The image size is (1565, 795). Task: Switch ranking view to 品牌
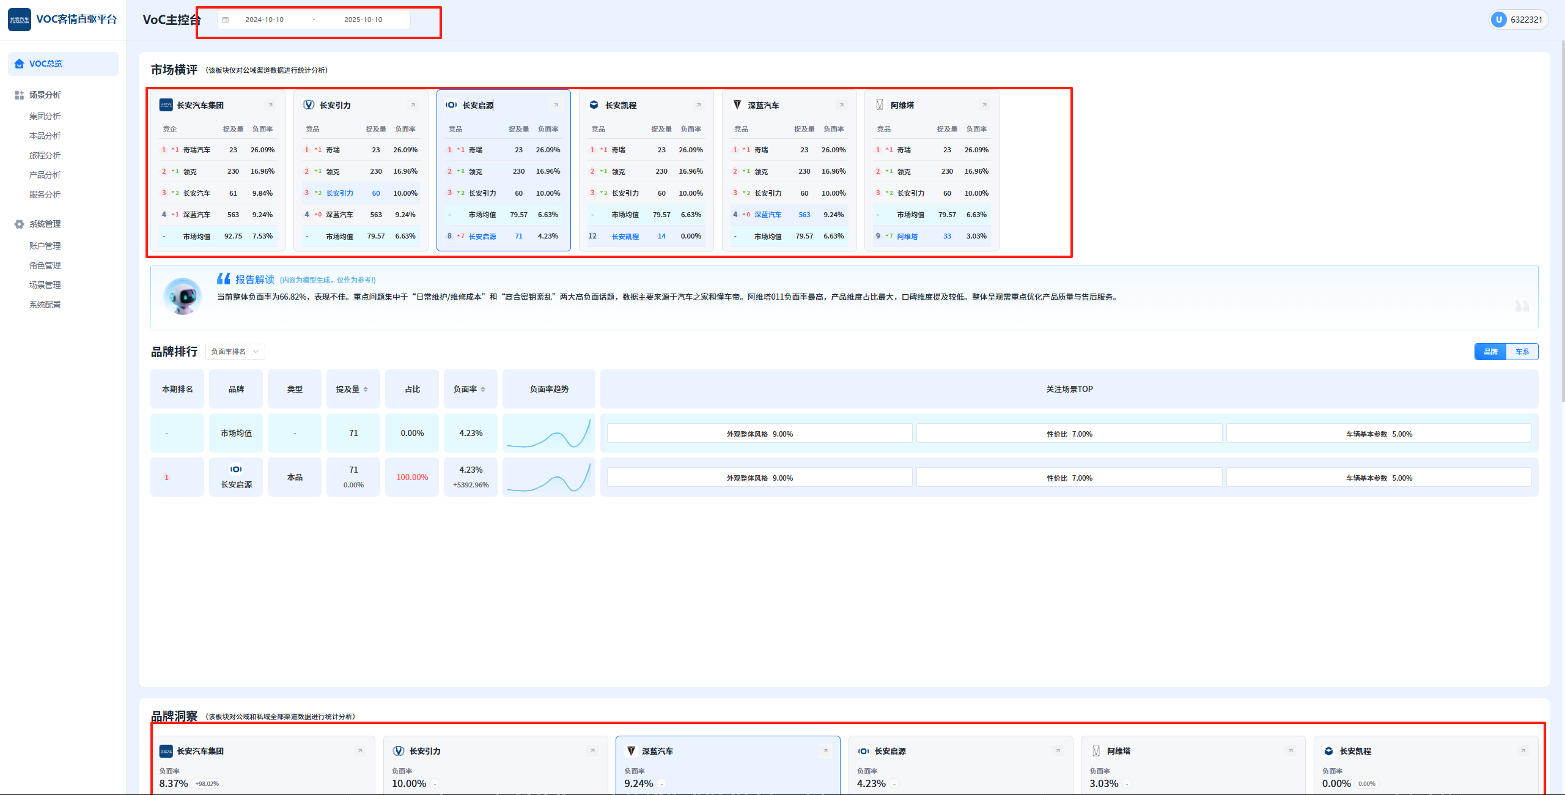coord(1490,352)
